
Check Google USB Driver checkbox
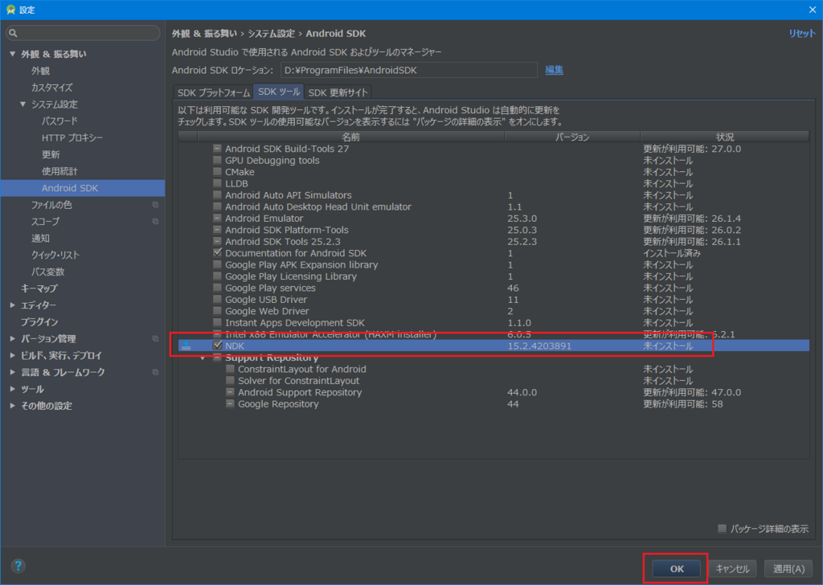click(x=217, y=299)
